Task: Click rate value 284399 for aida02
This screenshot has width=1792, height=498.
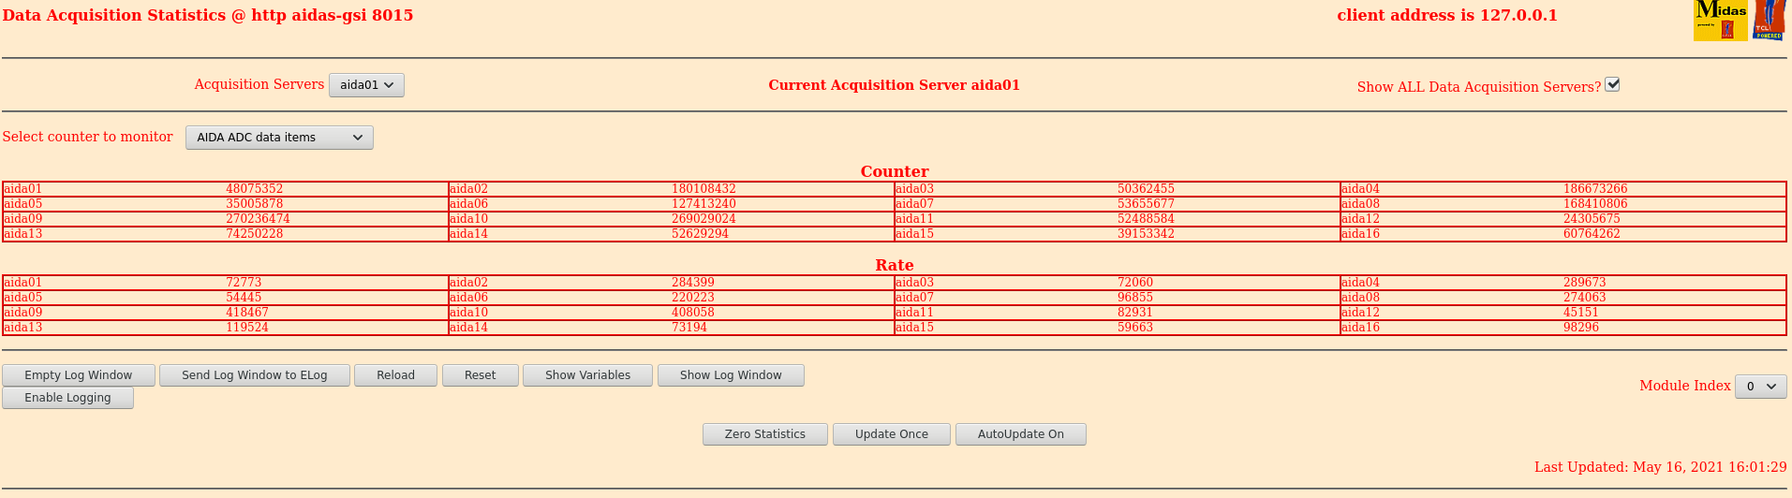Action: tap(693, 283)
